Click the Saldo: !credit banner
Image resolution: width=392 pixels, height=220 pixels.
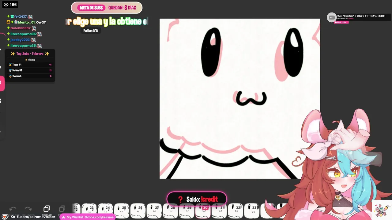point(197,199)
